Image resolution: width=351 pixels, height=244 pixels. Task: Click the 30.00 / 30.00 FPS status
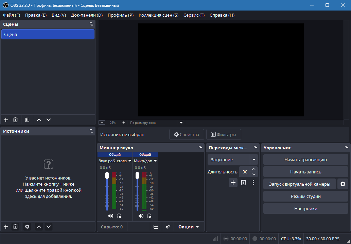point(323,239)
